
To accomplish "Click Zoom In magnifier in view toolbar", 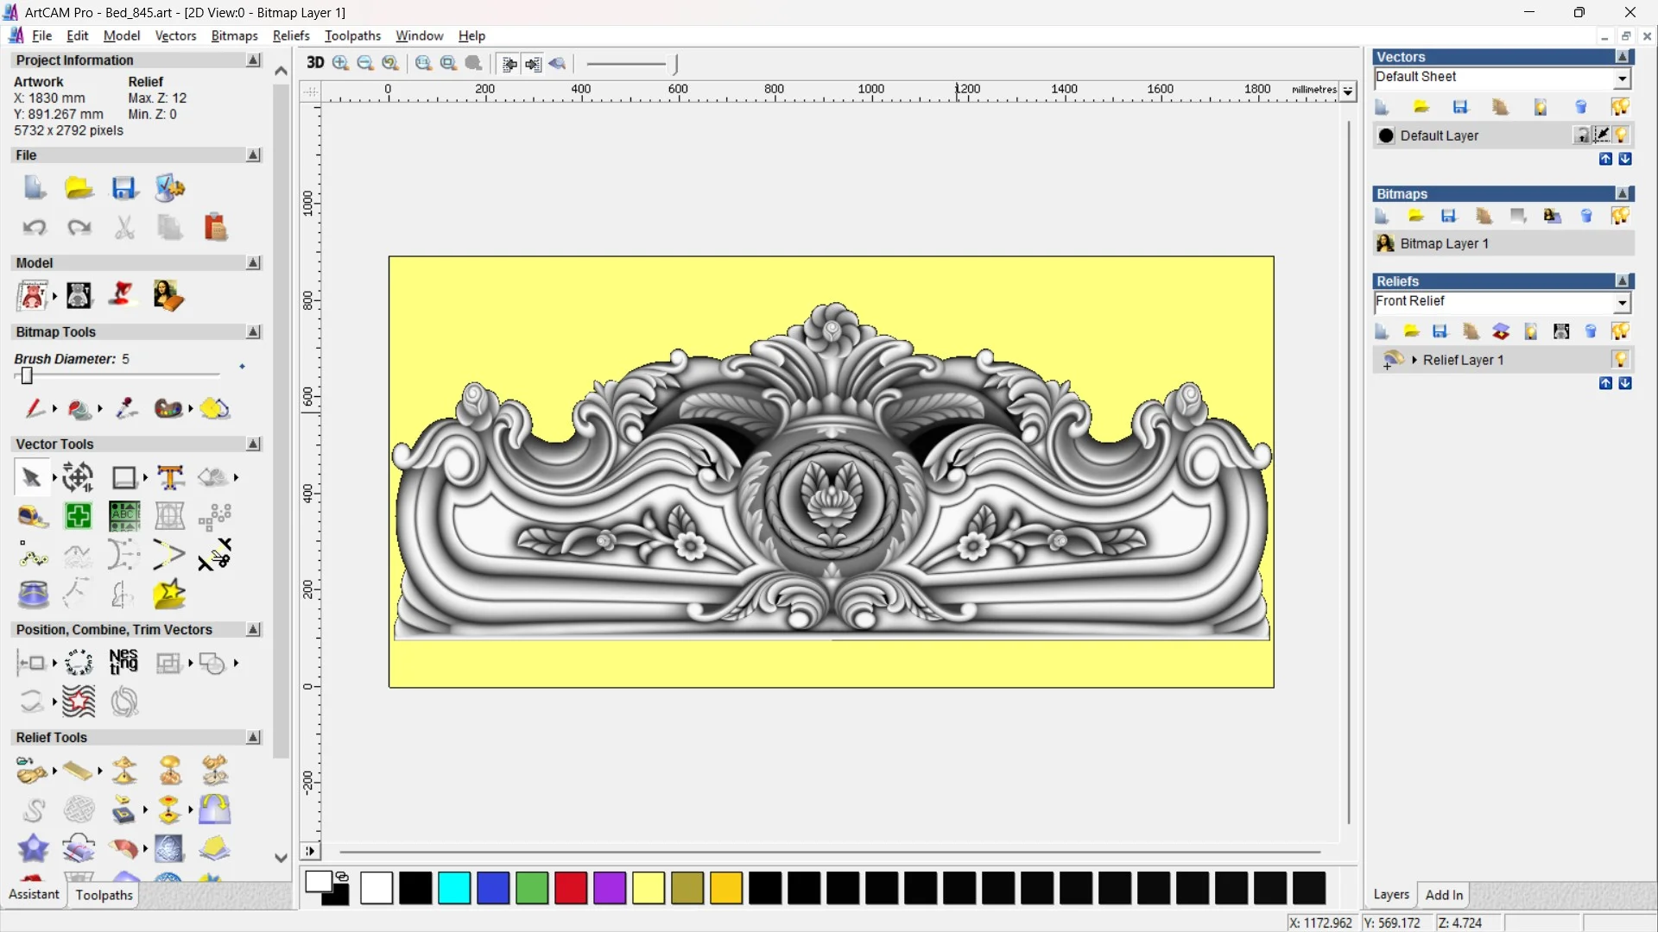I will pyautogui.click(x=340, y=63).
